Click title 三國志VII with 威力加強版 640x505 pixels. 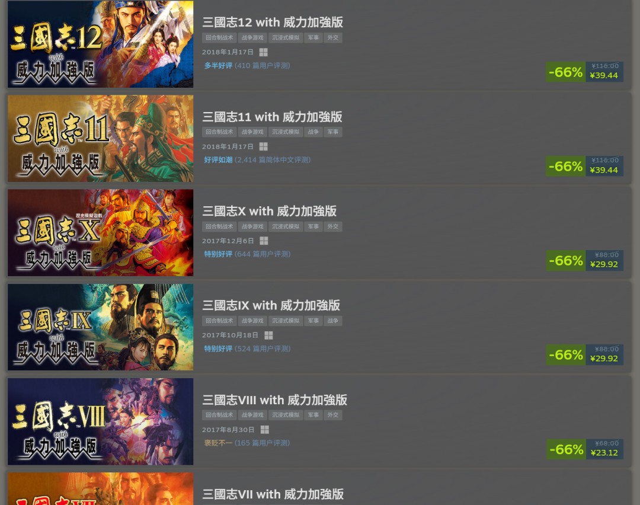(x=273, y=494)
